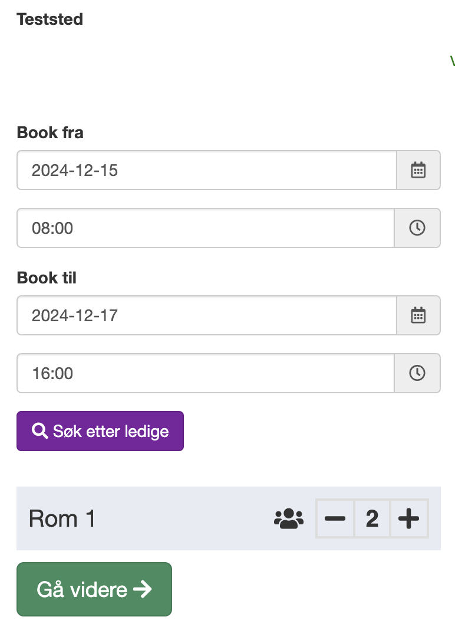Click the Book fra label

50,132
